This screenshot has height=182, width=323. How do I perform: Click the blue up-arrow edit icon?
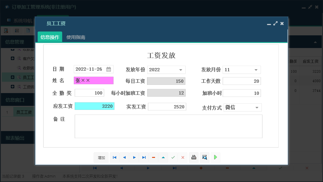click(163, 158)
